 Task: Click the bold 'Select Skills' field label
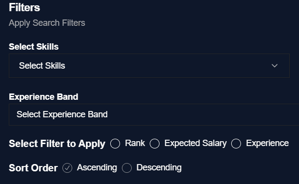coord(34,47)
